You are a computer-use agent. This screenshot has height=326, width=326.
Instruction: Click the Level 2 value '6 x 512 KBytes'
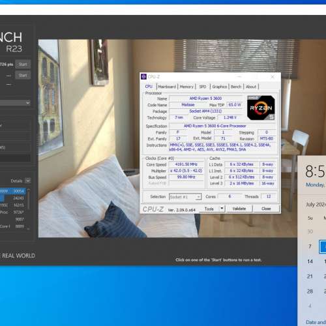pos(242,177)
